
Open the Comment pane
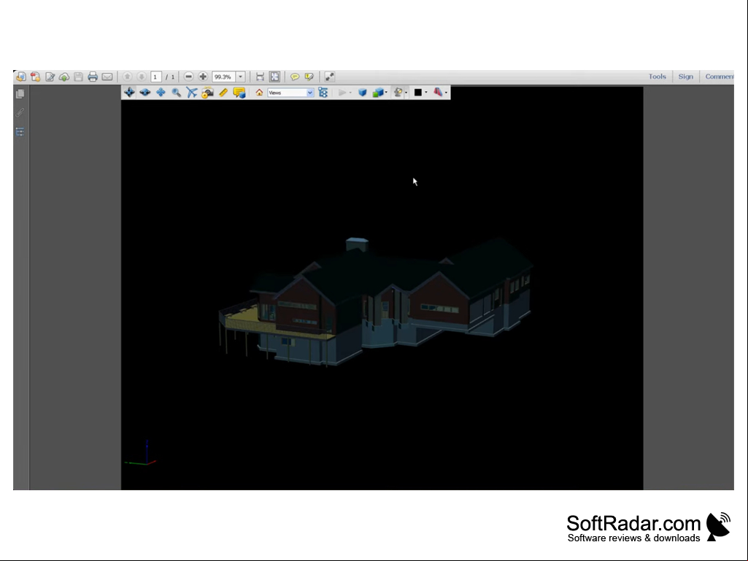(719, 77)
